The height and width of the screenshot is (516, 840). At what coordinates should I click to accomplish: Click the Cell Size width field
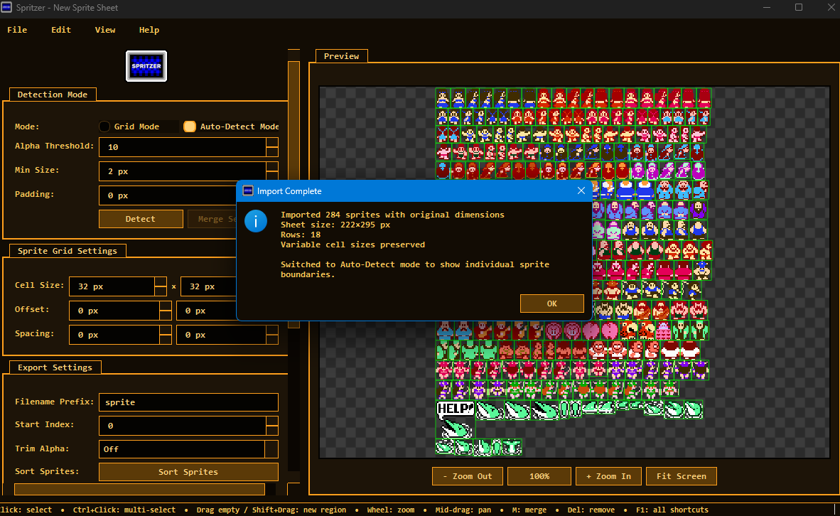pos(112,286)
